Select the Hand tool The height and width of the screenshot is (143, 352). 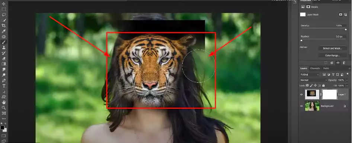point(4,102)
